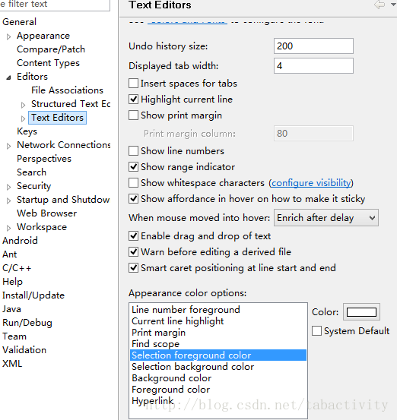Enable Show whitespace characters checkbox
Screen dimensions: 397x420
133,183
